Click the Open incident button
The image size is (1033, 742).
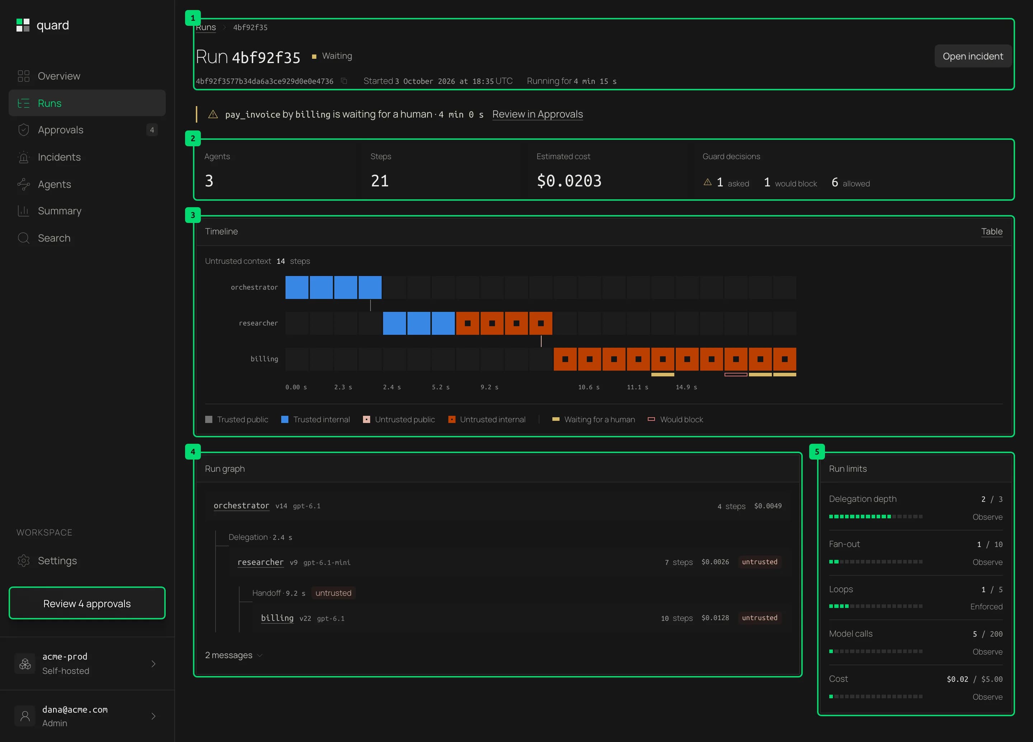[x=973, y=56]
